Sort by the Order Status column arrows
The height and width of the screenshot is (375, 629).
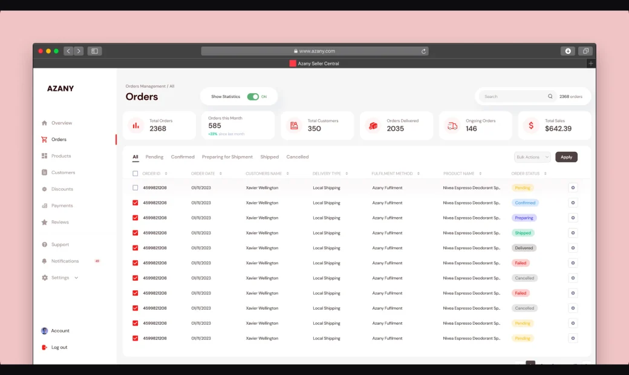pos(545,174)
